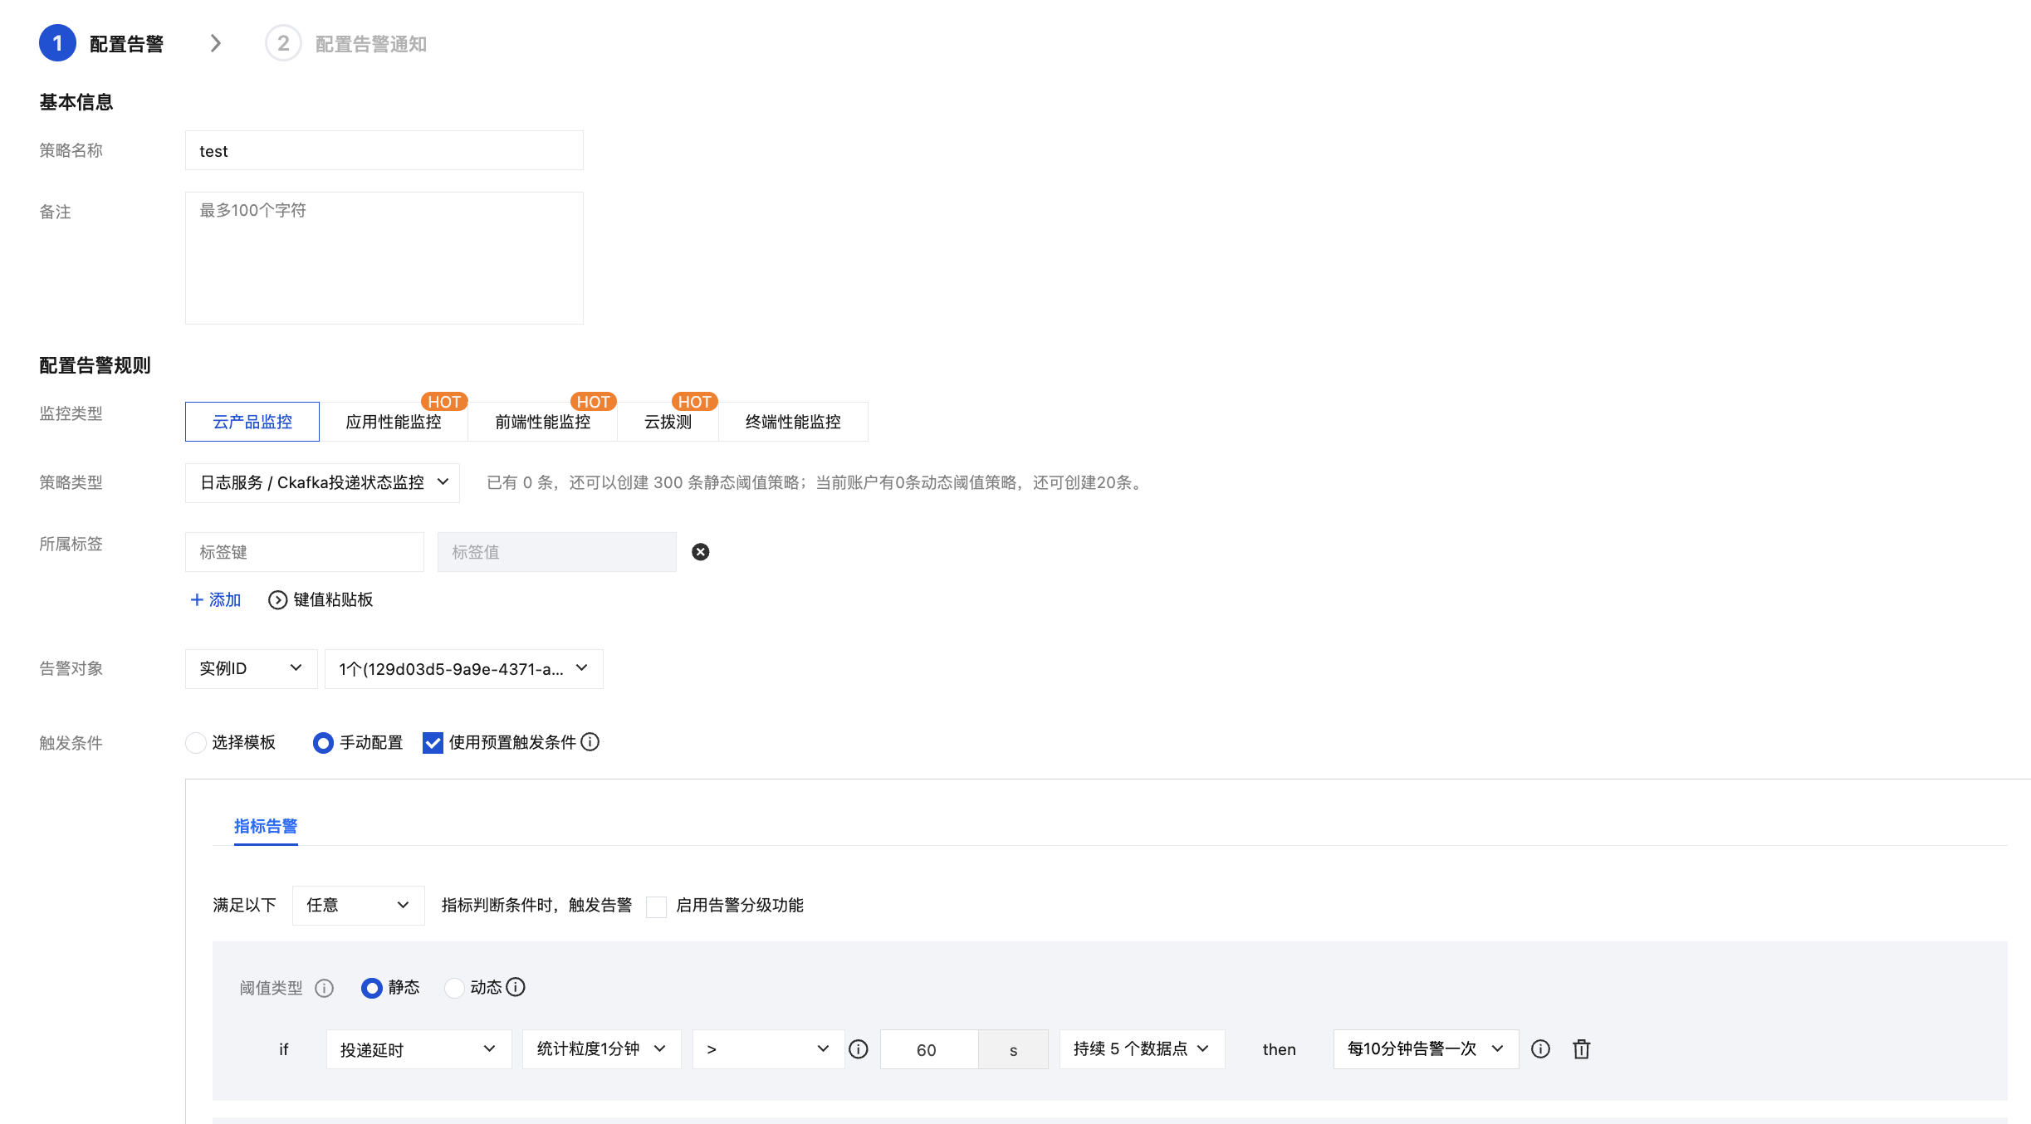Expand the 投递延时 metric dropdown

tap(418, 1049)
